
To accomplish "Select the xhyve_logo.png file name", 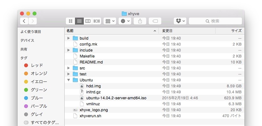I will coord(94,110).
